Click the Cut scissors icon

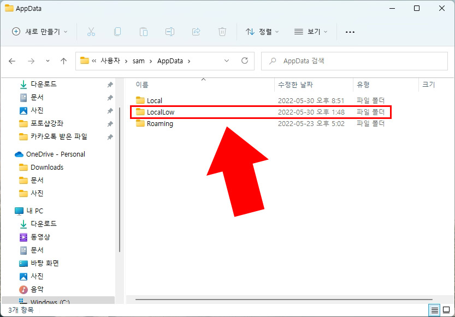91,32
